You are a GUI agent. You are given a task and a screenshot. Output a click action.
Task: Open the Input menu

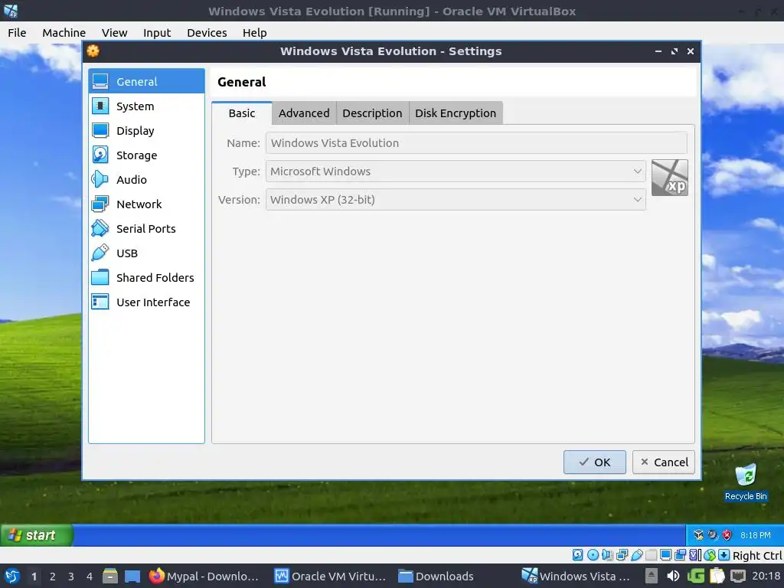(157, 32)
